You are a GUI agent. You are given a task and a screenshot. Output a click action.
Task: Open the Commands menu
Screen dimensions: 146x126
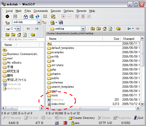click(x=41, y=11)
